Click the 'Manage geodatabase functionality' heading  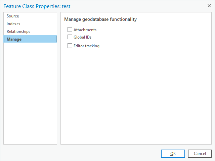[100, 19]
